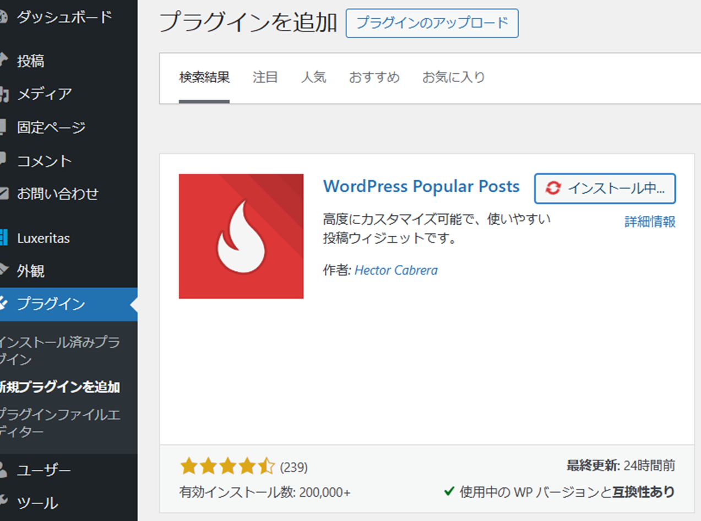Open the おすすめ plugins tab
This screenshot has width=701, height=521.
pyautogui.click(x=375, y=77)
